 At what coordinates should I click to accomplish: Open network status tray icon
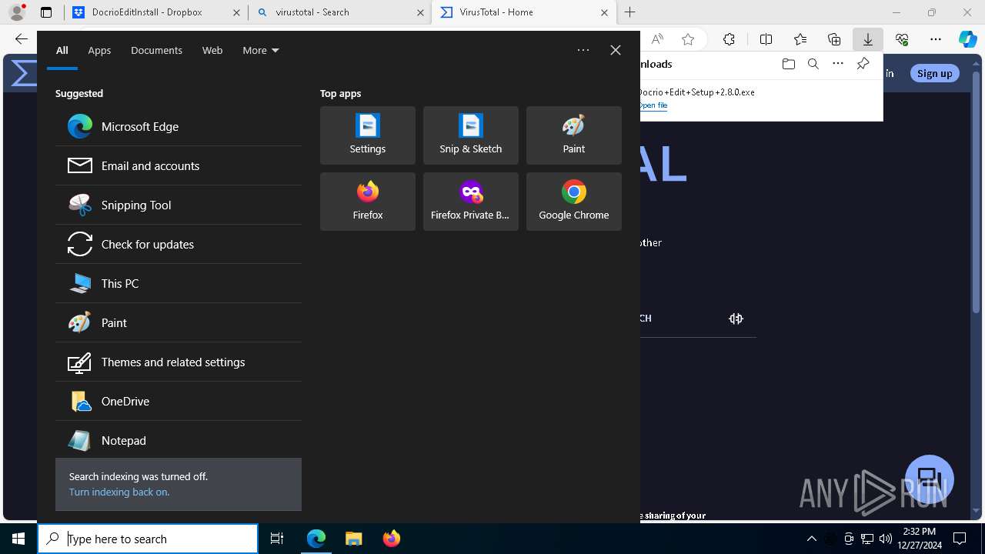click(867, 539)
